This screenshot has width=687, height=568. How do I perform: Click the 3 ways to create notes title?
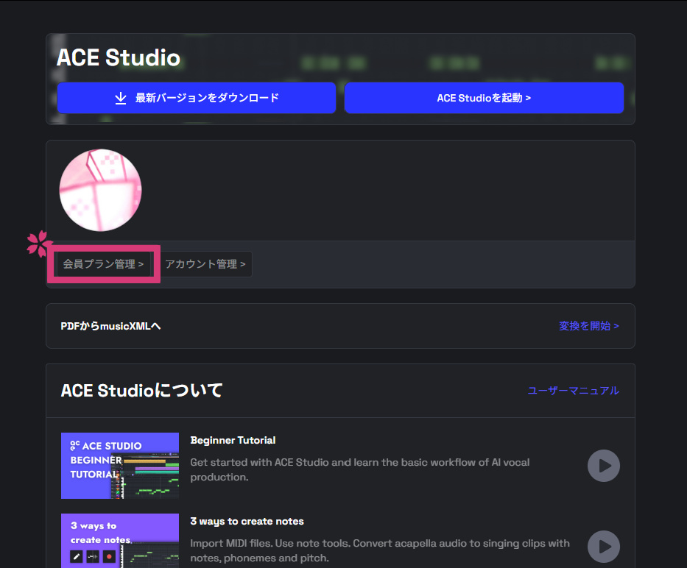point(247,522)
